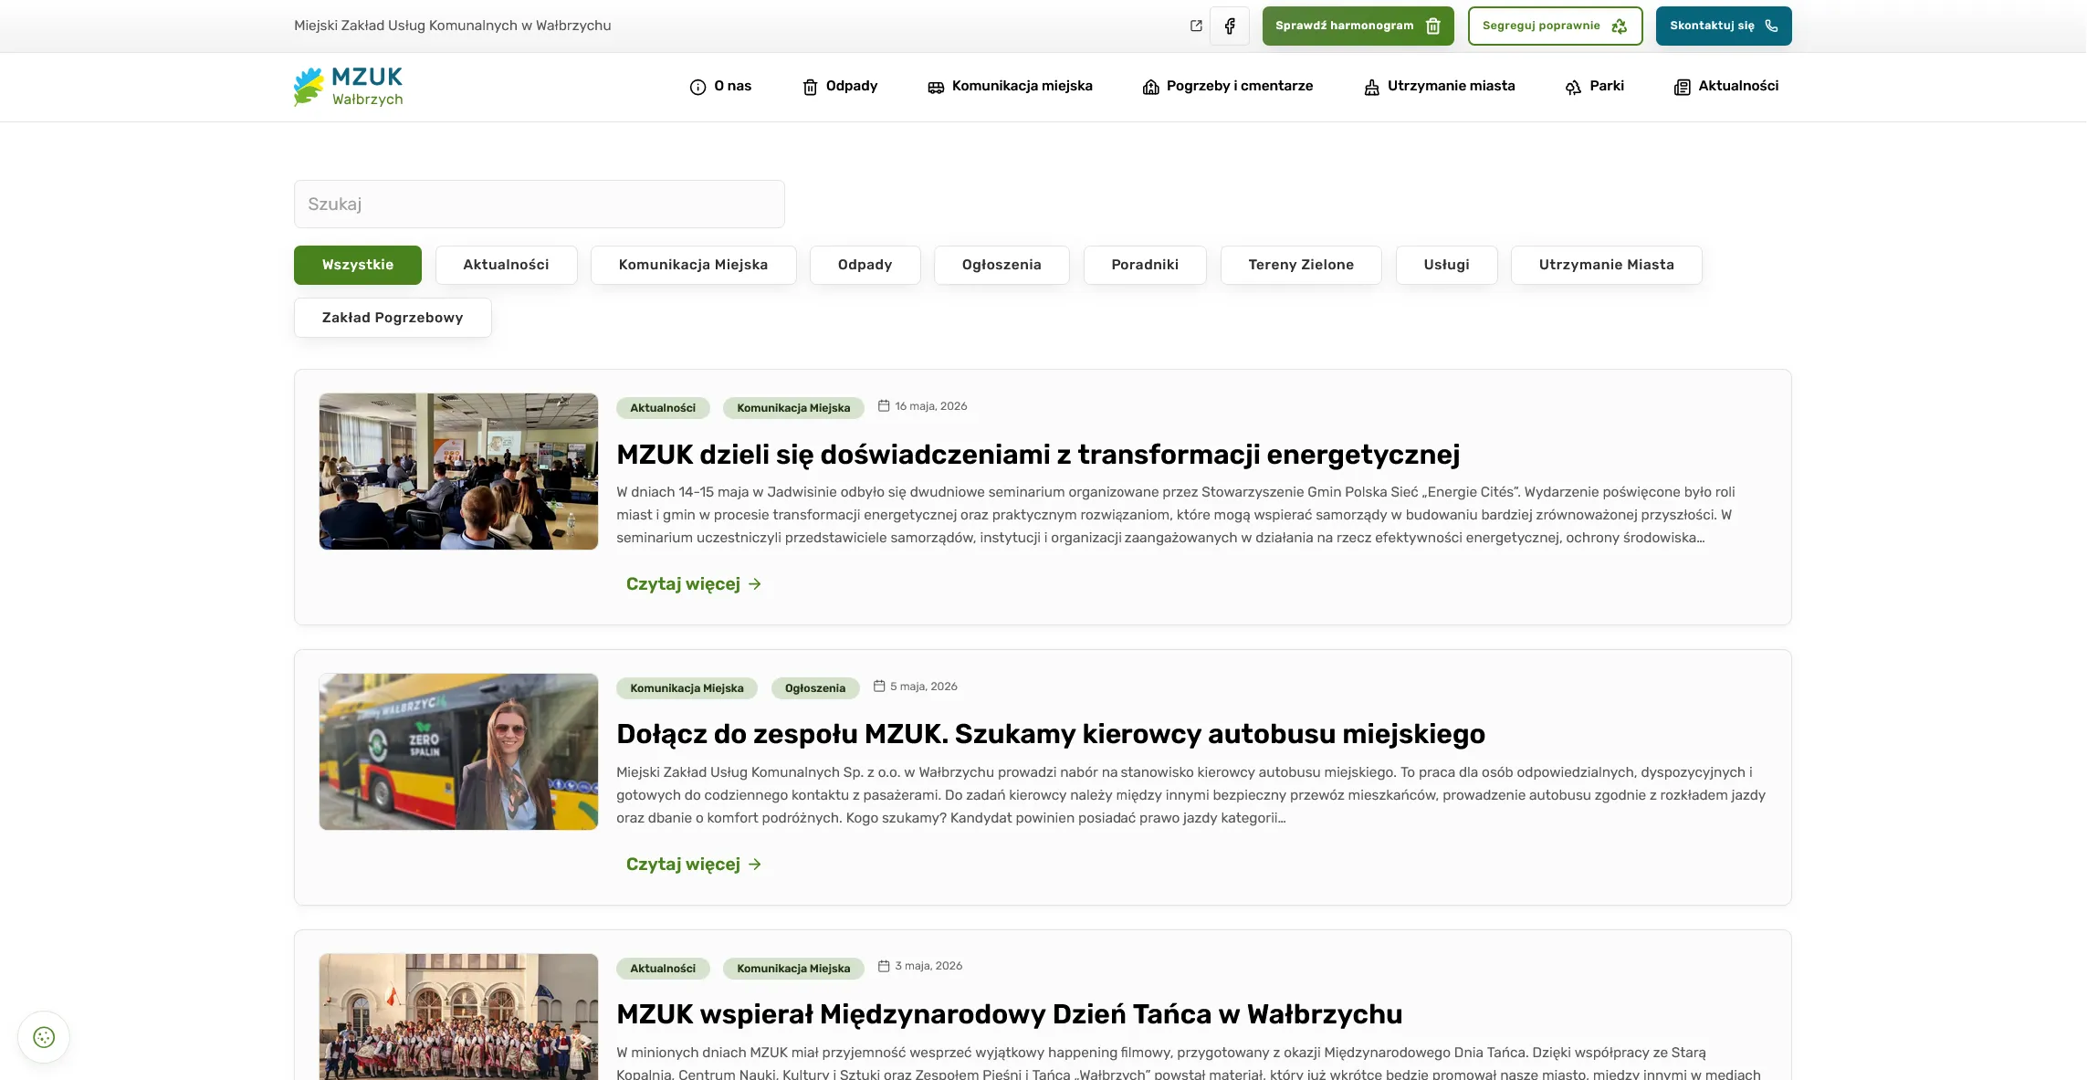Click the Skontaktuj się button

point(1724,26)
